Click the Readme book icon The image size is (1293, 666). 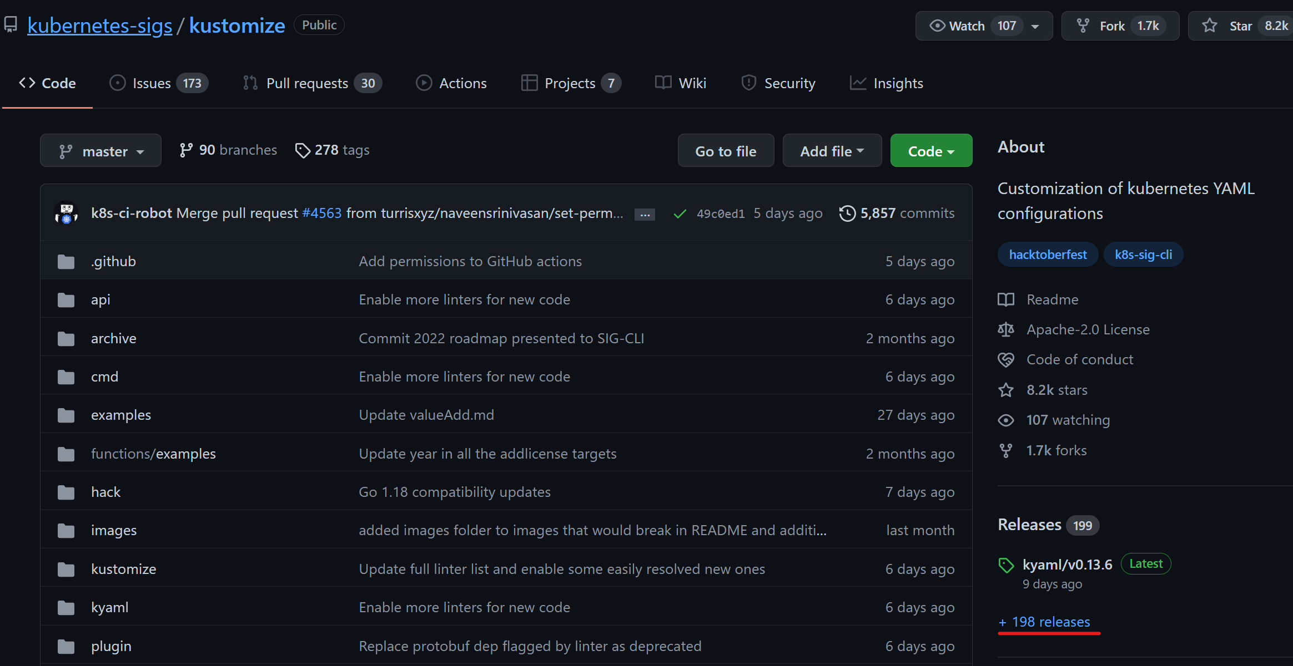point(1006,299)
